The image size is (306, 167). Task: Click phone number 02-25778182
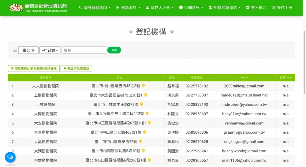pos(197,86)
